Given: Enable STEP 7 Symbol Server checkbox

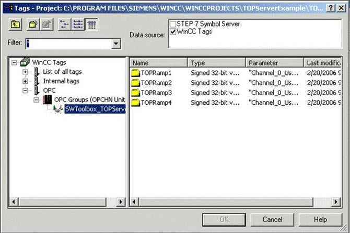Looking at the screenshot, I should 173,24.
